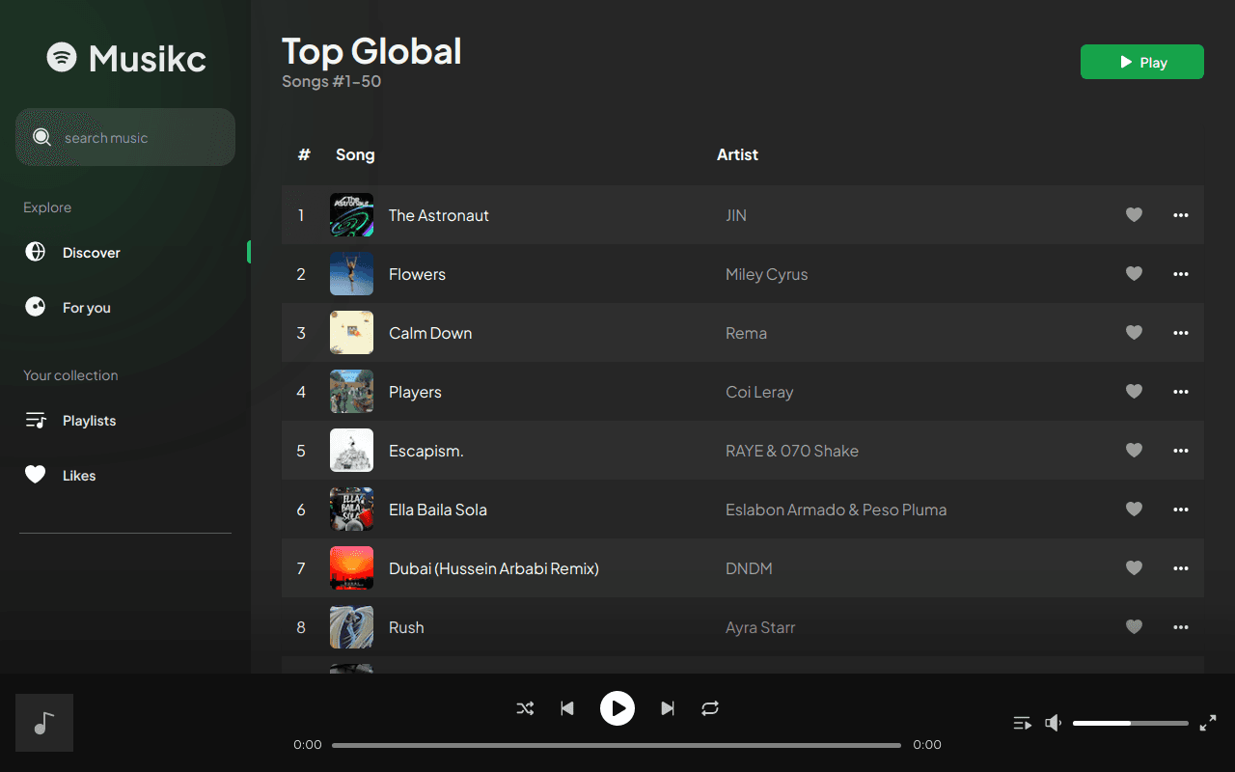Click the Ella Baila Sola album cover

point(351,510)
